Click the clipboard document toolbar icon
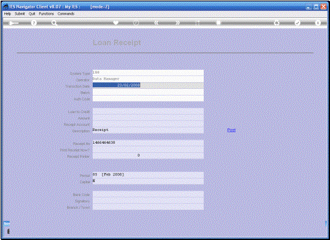Viewport: 330px width, 240px height. 218,23
